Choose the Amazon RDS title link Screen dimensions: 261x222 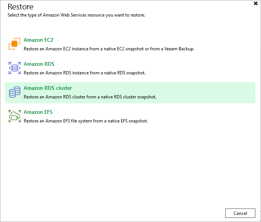[39, 64]
